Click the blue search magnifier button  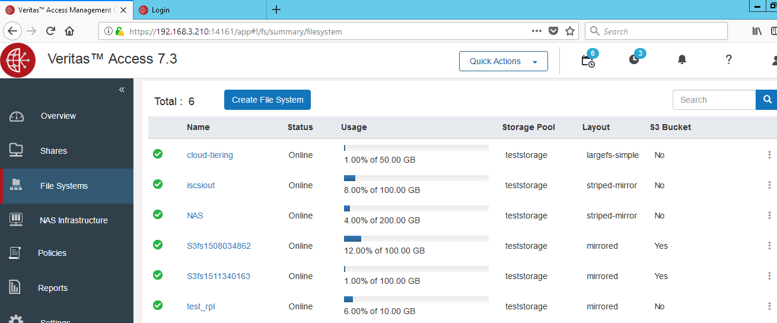pyautogui.click(x=766, y=100)
